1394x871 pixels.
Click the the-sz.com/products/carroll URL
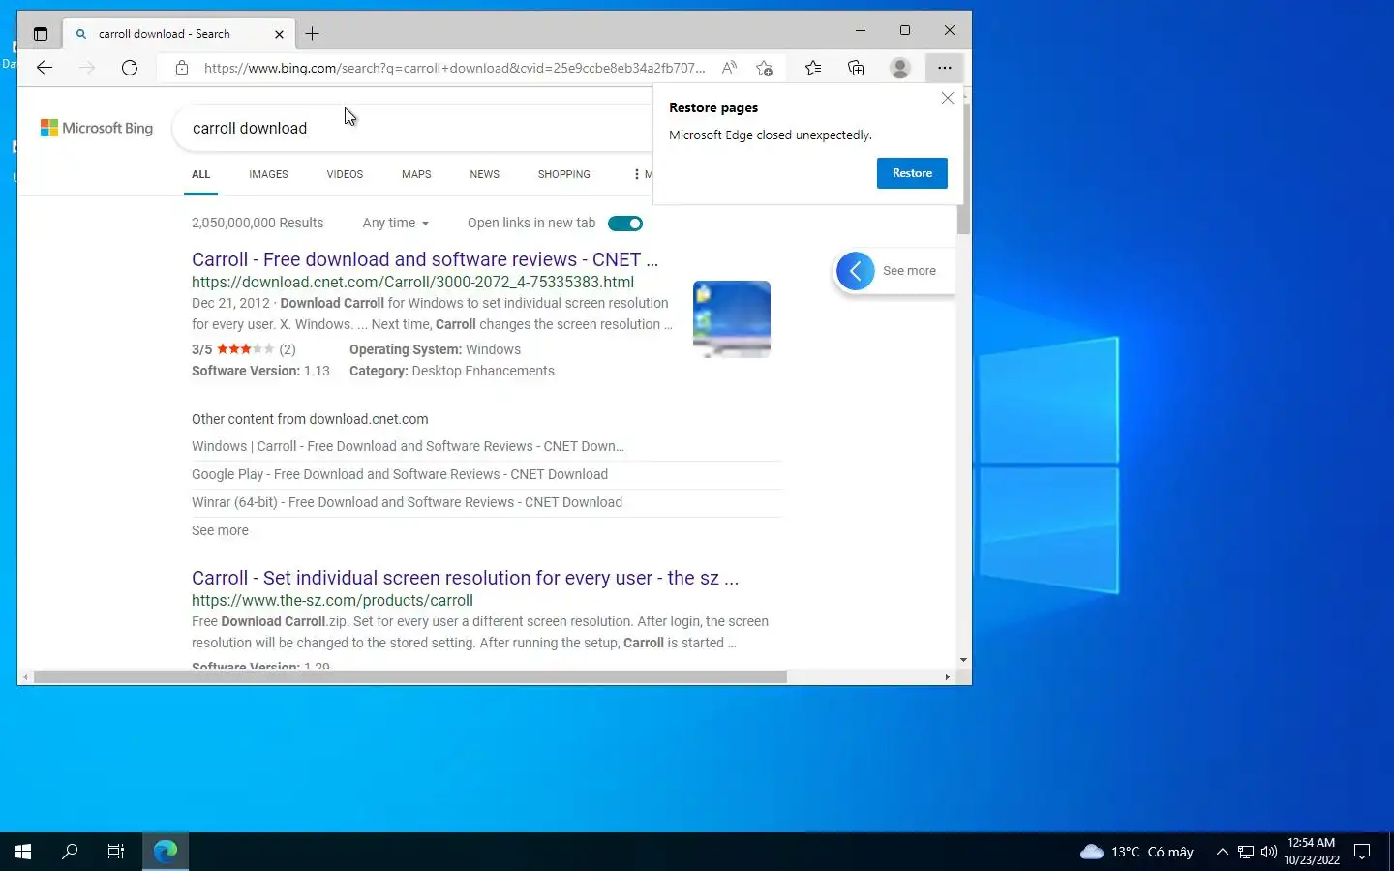click(332, 600)
